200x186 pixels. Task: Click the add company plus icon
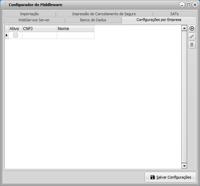click(192, 28)
